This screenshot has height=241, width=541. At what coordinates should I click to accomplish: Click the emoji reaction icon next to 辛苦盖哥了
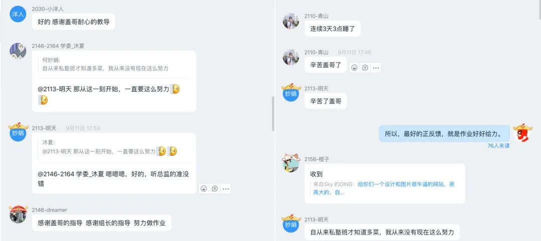tap(354, 67)
